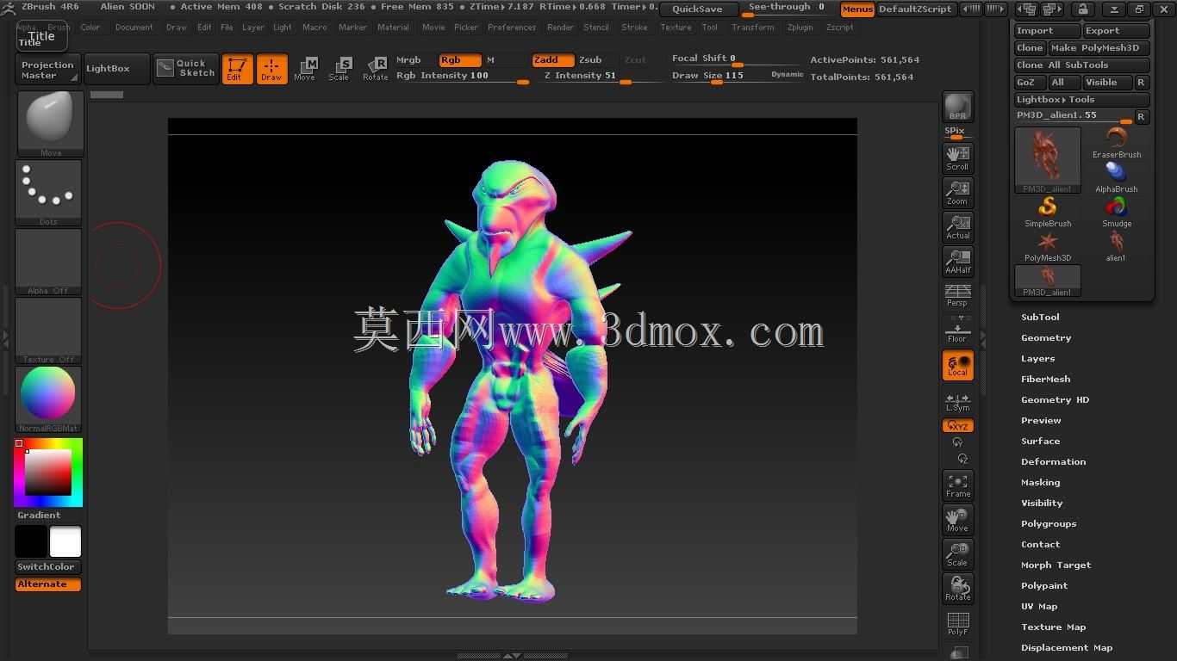Click the AAHalf icon

957,262
